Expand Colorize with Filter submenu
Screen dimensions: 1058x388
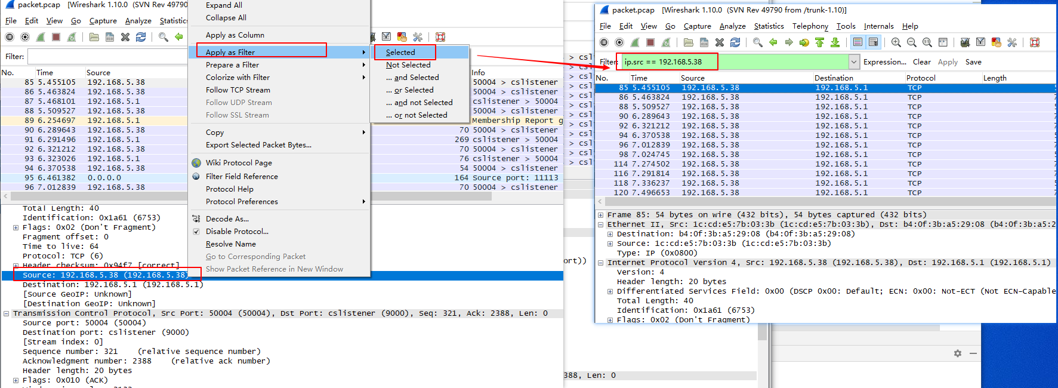coord(363,78)
